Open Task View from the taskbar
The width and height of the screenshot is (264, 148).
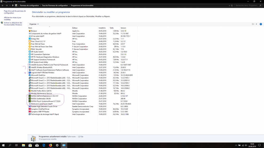click(16, 145)
